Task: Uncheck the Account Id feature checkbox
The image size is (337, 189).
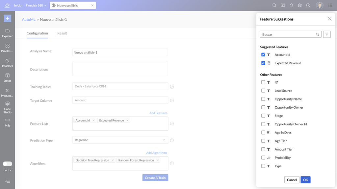Action: [263, 55]
